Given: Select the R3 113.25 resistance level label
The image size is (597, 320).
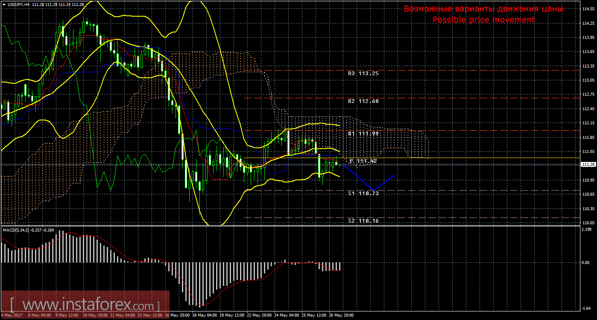Looking at the screenshot, I should 363,73.
